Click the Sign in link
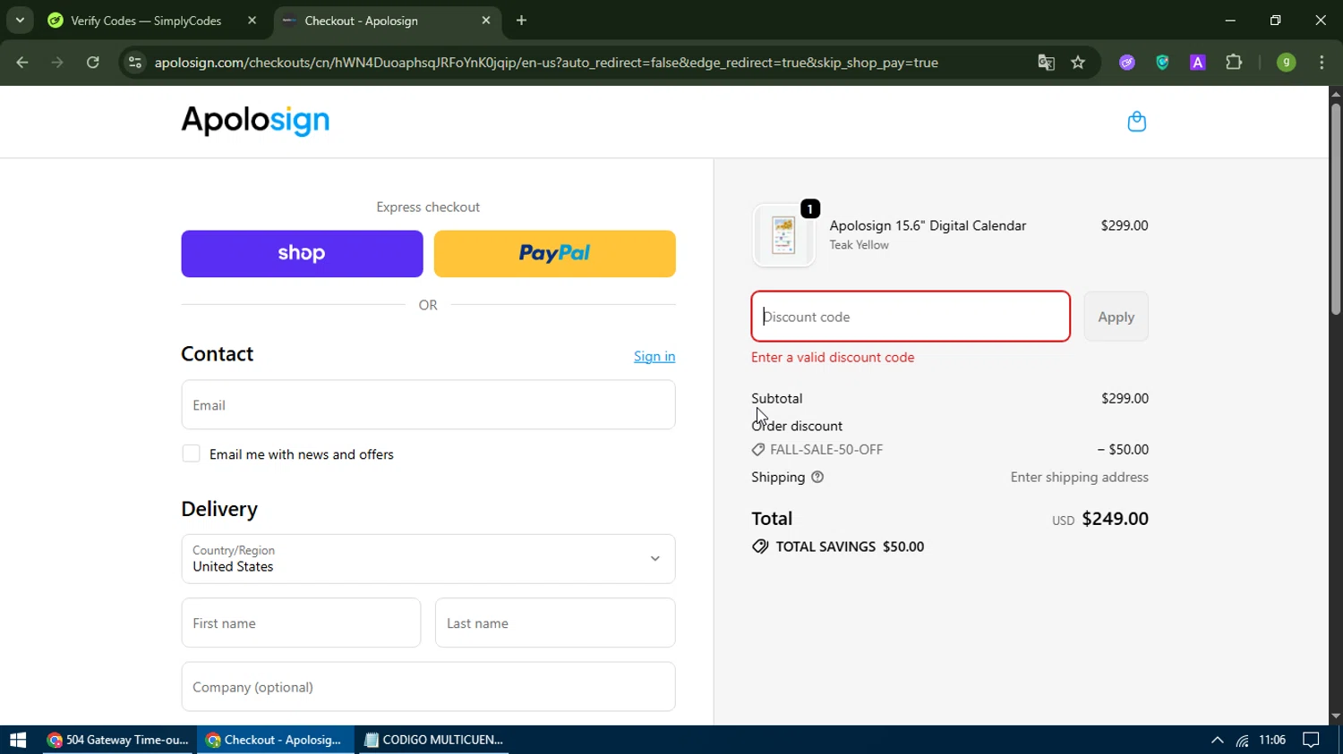The height and width of the screenshot is (754, 1343). pyautogui.click(x=654, y=356)
